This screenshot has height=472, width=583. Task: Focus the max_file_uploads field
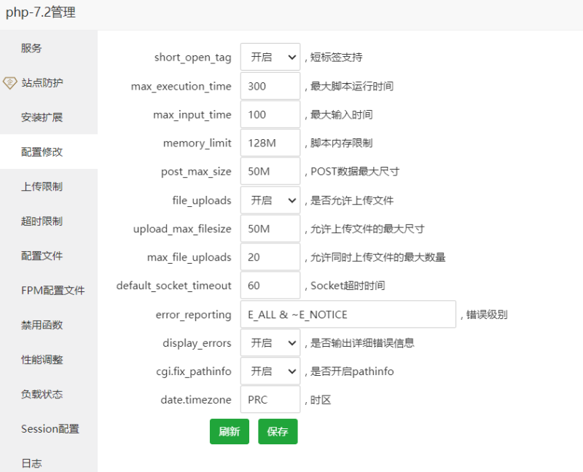click(x=270, y=257)
